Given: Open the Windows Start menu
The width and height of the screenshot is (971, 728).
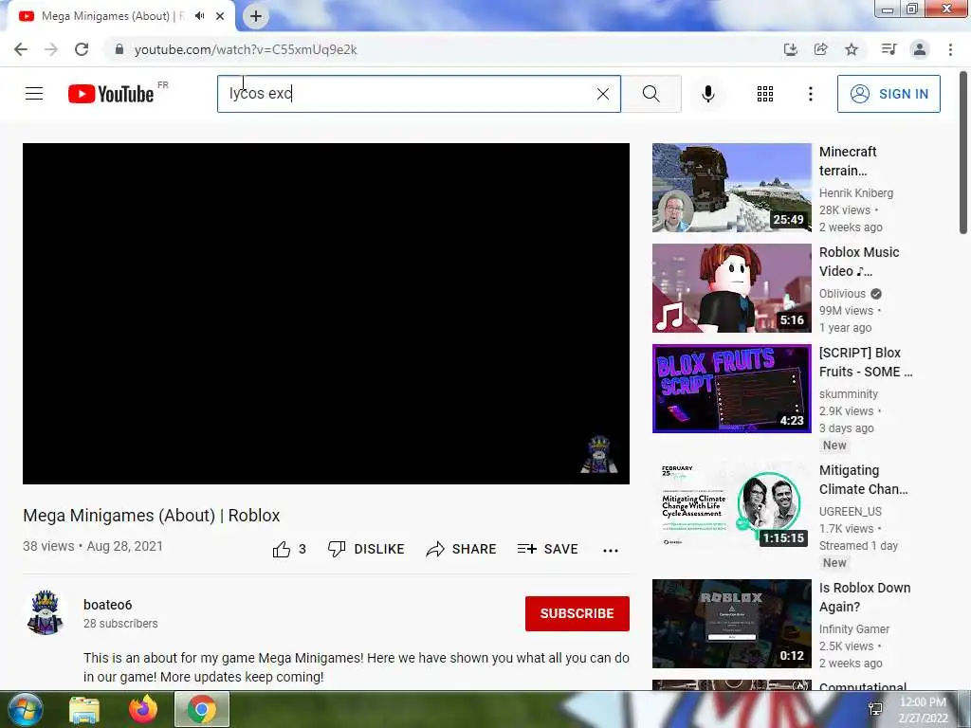Looking at the screenshot, I should (x=24, y=709).
